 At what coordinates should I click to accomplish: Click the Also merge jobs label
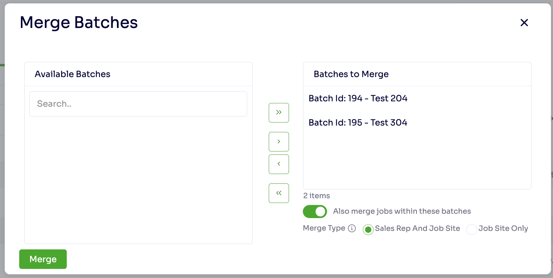[402, 211]
